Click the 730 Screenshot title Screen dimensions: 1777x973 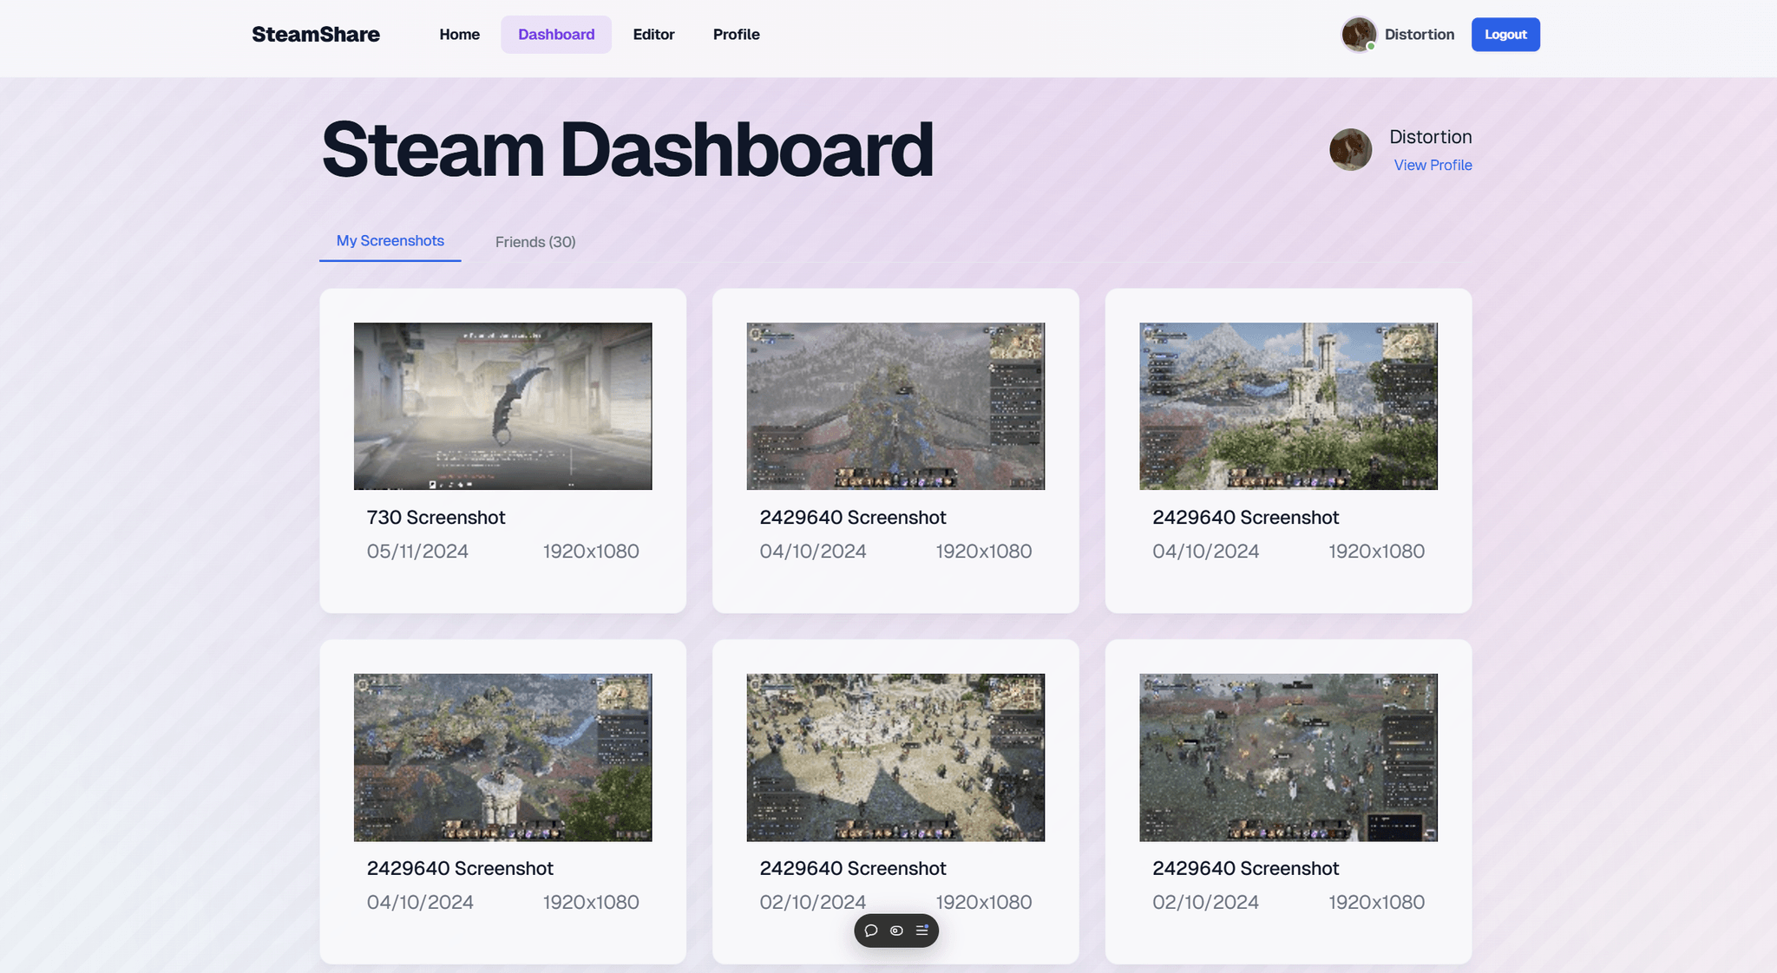[436, 518]
